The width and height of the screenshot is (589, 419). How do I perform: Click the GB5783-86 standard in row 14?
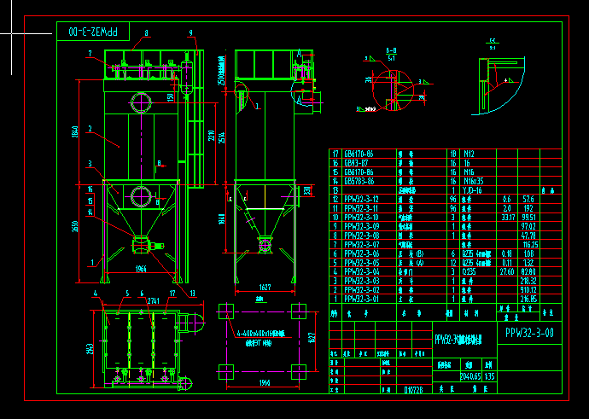359,182
